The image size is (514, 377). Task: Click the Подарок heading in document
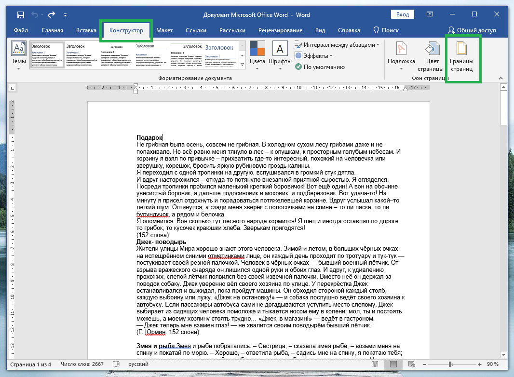pyautogui.click(x=149, y=137)
